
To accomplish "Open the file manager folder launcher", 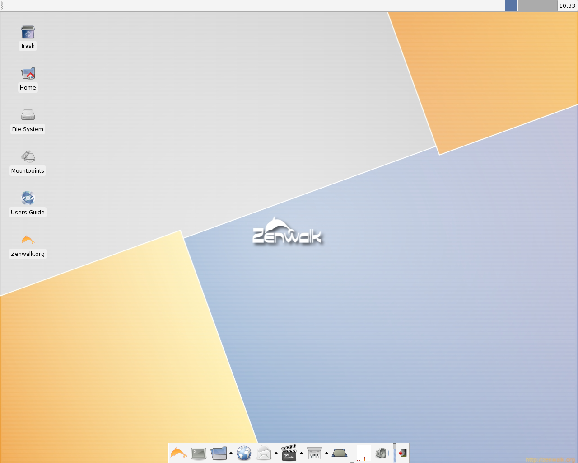I will pyautogui.click(x=219, y=453).
